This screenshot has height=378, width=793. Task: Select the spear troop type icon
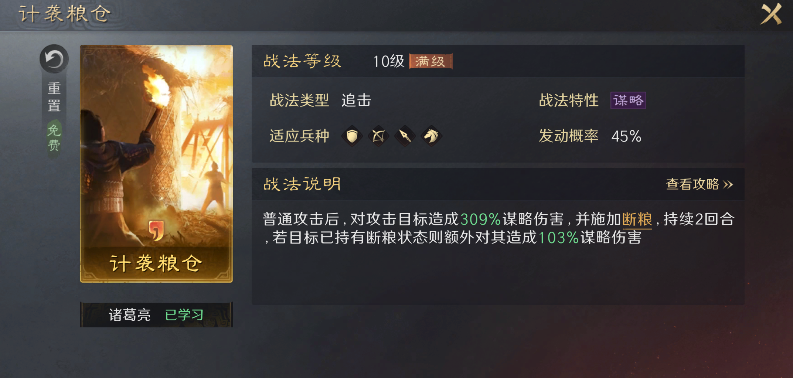click(x=405, y=136)
